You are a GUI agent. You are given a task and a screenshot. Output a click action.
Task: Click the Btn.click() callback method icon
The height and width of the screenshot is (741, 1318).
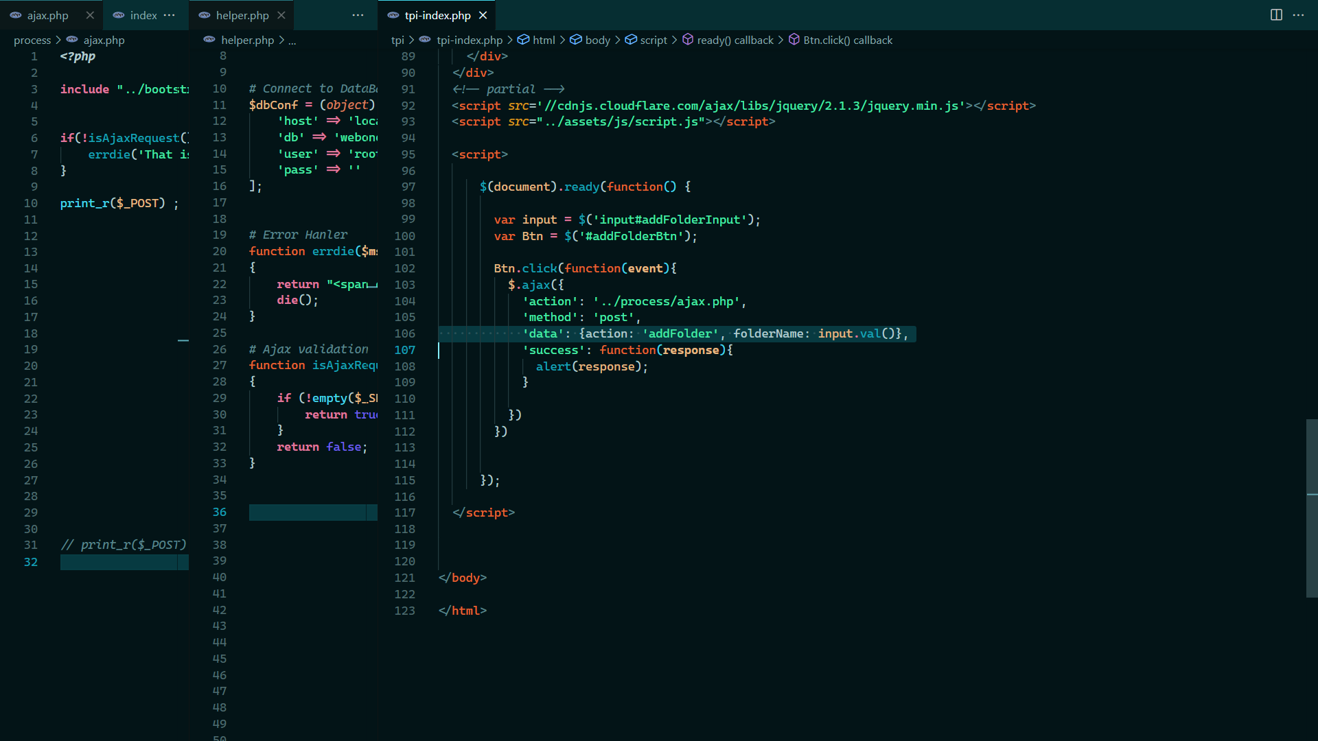click(x=794, y=40)
